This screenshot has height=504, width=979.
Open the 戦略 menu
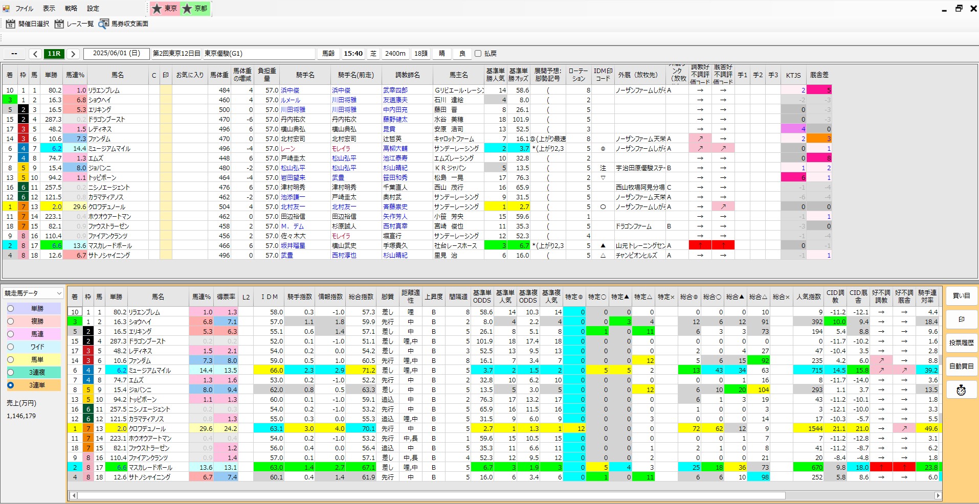point(71,9)
